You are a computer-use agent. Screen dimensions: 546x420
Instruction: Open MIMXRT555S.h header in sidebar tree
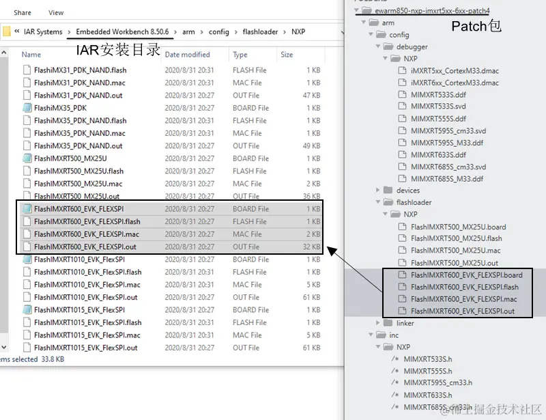428,371
